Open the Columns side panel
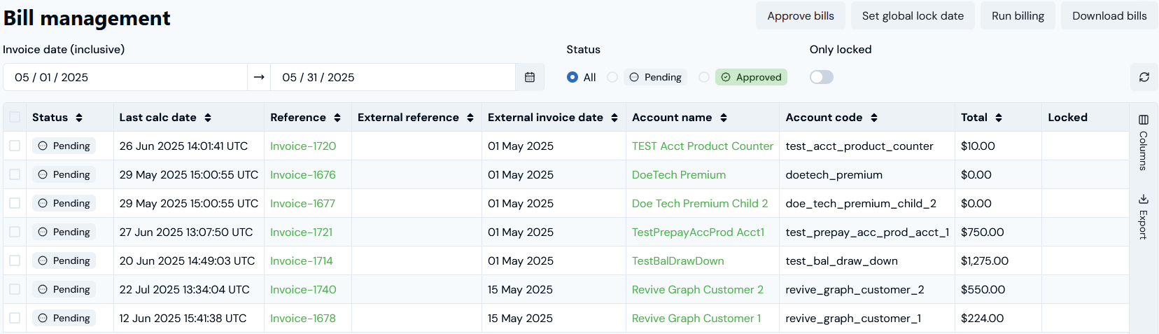The height and width of the screenshot is (334, 1159). [1143, 143]
